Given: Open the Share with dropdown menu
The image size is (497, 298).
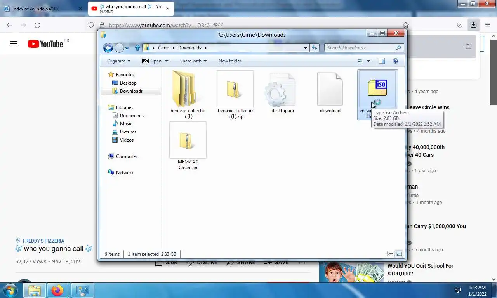Looking at the screenshot, I should pyautogui.click(x=193, y=61).
